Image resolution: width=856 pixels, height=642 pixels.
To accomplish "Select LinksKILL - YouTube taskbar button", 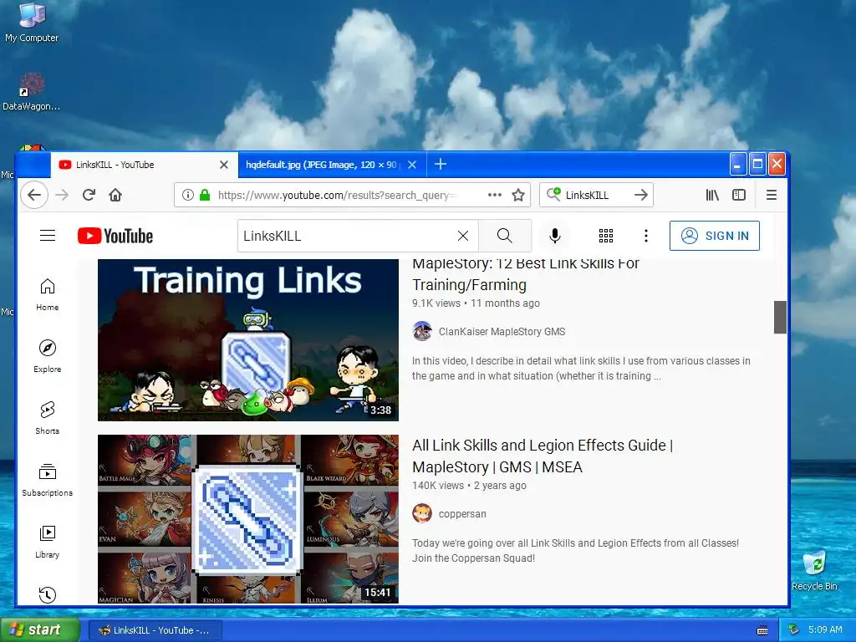I will tap(155, 630).
